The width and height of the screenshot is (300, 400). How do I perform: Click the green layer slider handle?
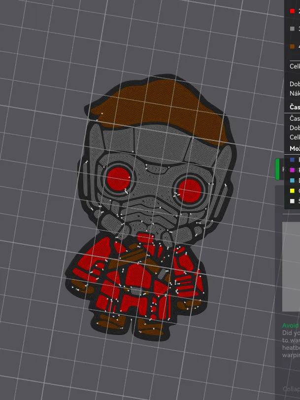pyautogui.click(x=277, y=169)
